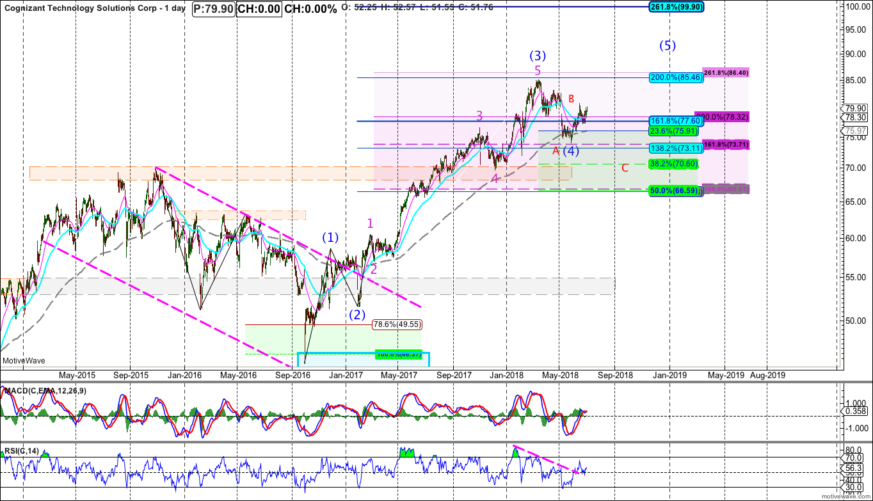Select the magenta 1 wave label

point(370,223)
